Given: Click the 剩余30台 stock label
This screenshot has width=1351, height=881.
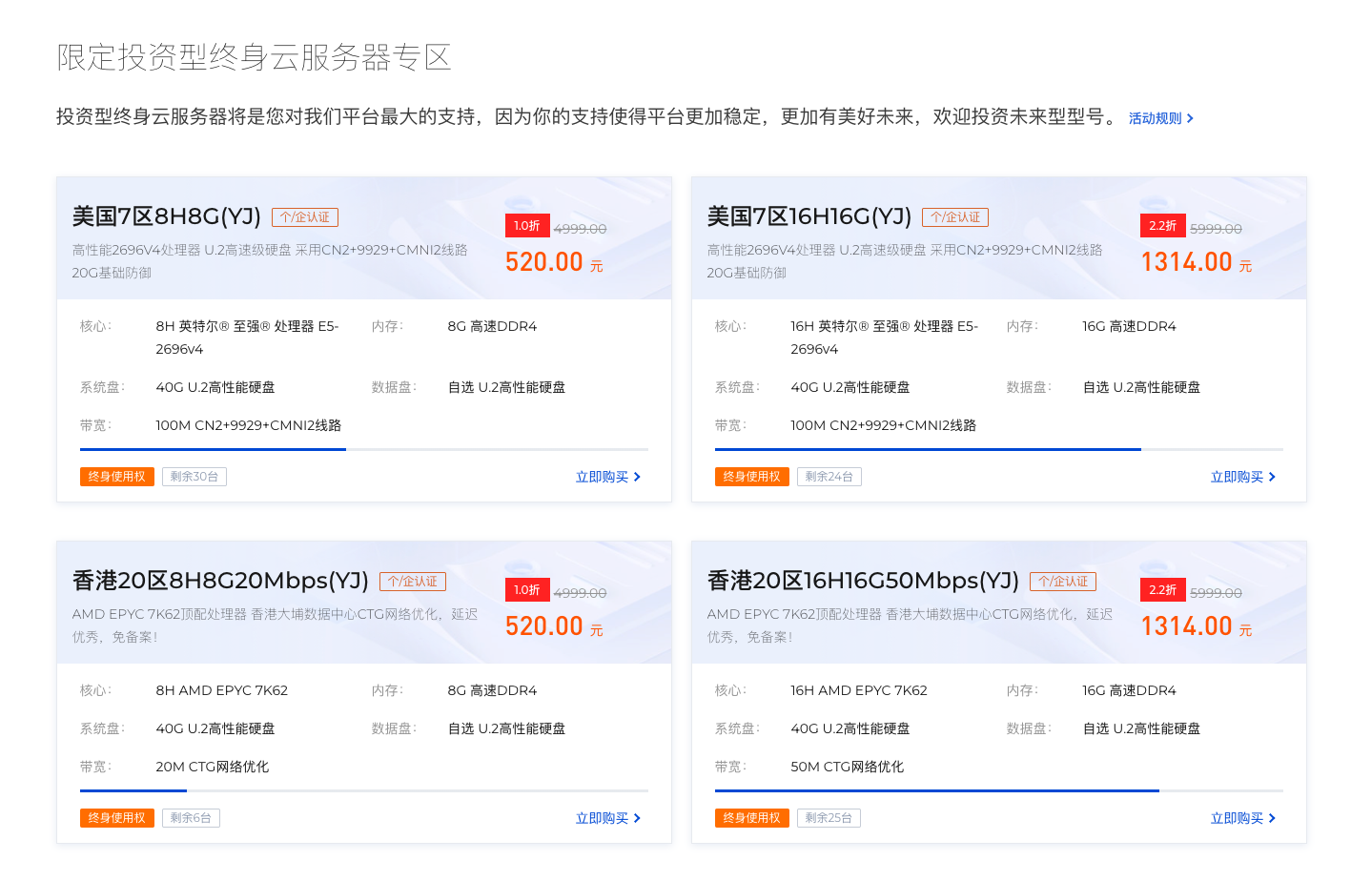Looking at the screenshot, I should click(194, 477).
